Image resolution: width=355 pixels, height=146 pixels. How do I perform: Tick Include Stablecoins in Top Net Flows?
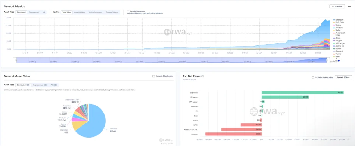pos(313,77)
